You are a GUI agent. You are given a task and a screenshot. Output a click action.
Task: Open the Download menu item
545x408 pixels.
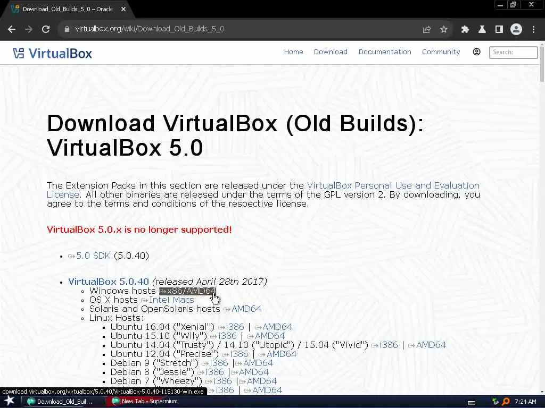coord(331,52)
